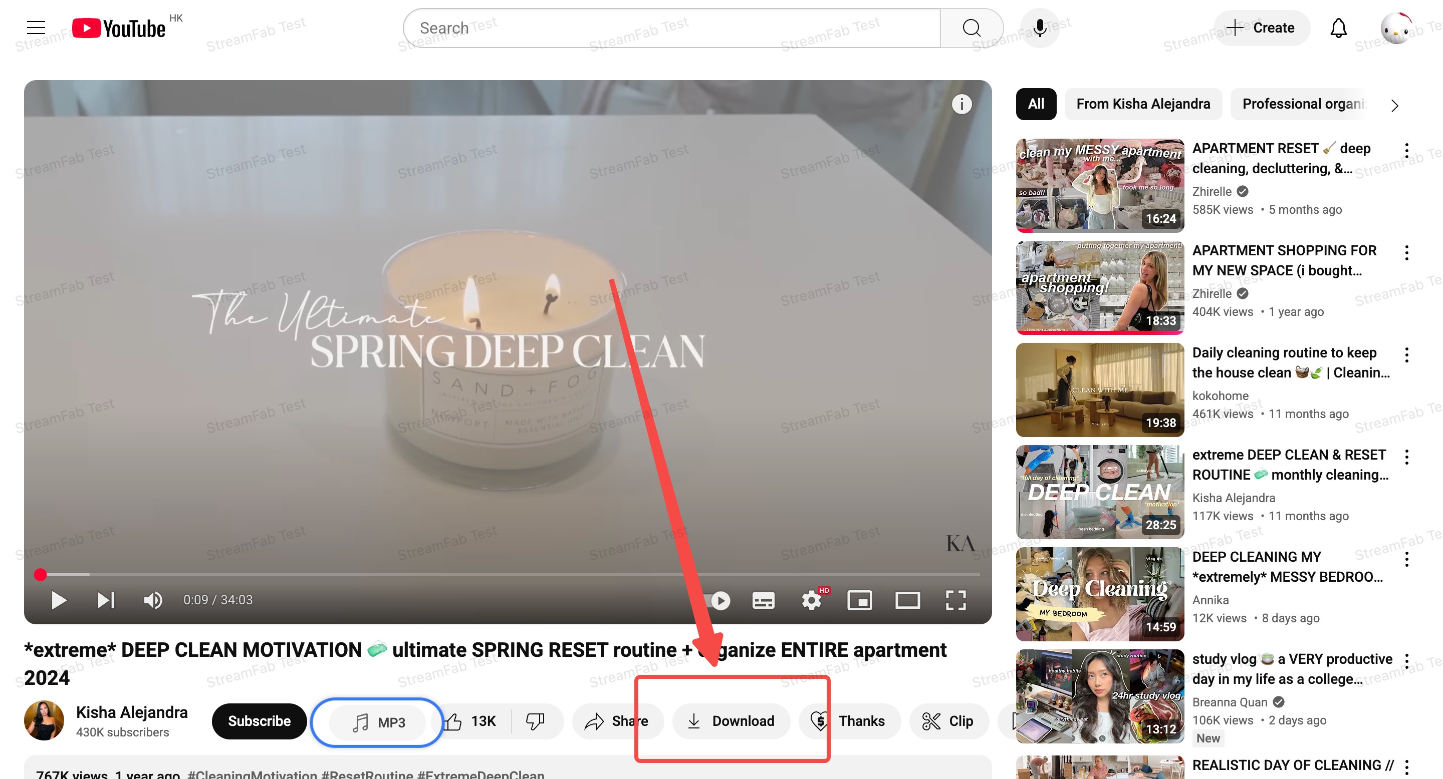Open the account avatar menu
Image resolution: width=1443 pixels, height=779 pixels.
[1396, 28]
